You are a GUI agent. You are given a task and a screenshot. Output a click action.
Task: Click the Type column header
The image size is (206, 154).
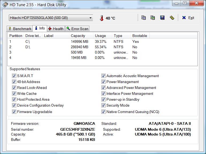point(121,36)
